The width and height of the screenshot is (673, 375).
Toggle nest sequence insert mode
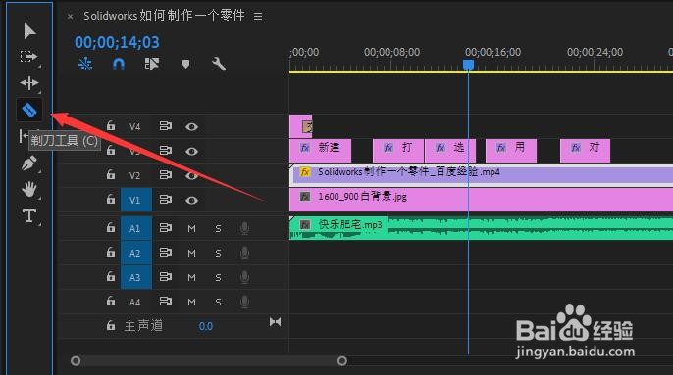[85, 65]
